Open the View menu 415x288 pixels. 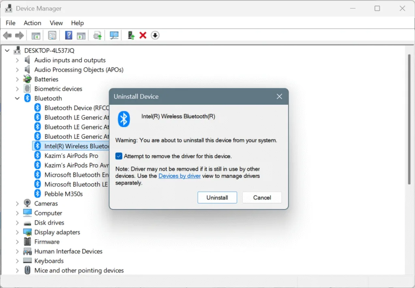click(56, 23)
